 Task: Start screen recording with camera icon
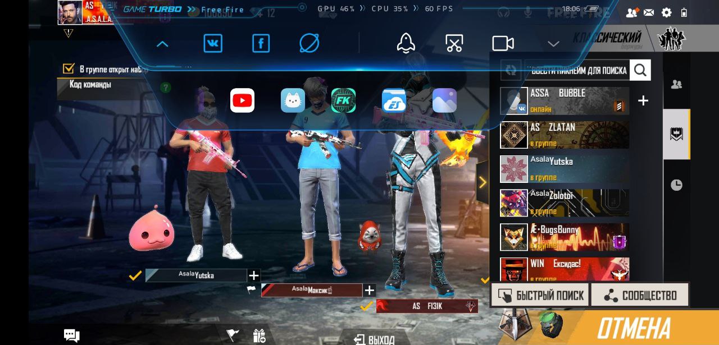pyautogui.click(x=503, y=43)
